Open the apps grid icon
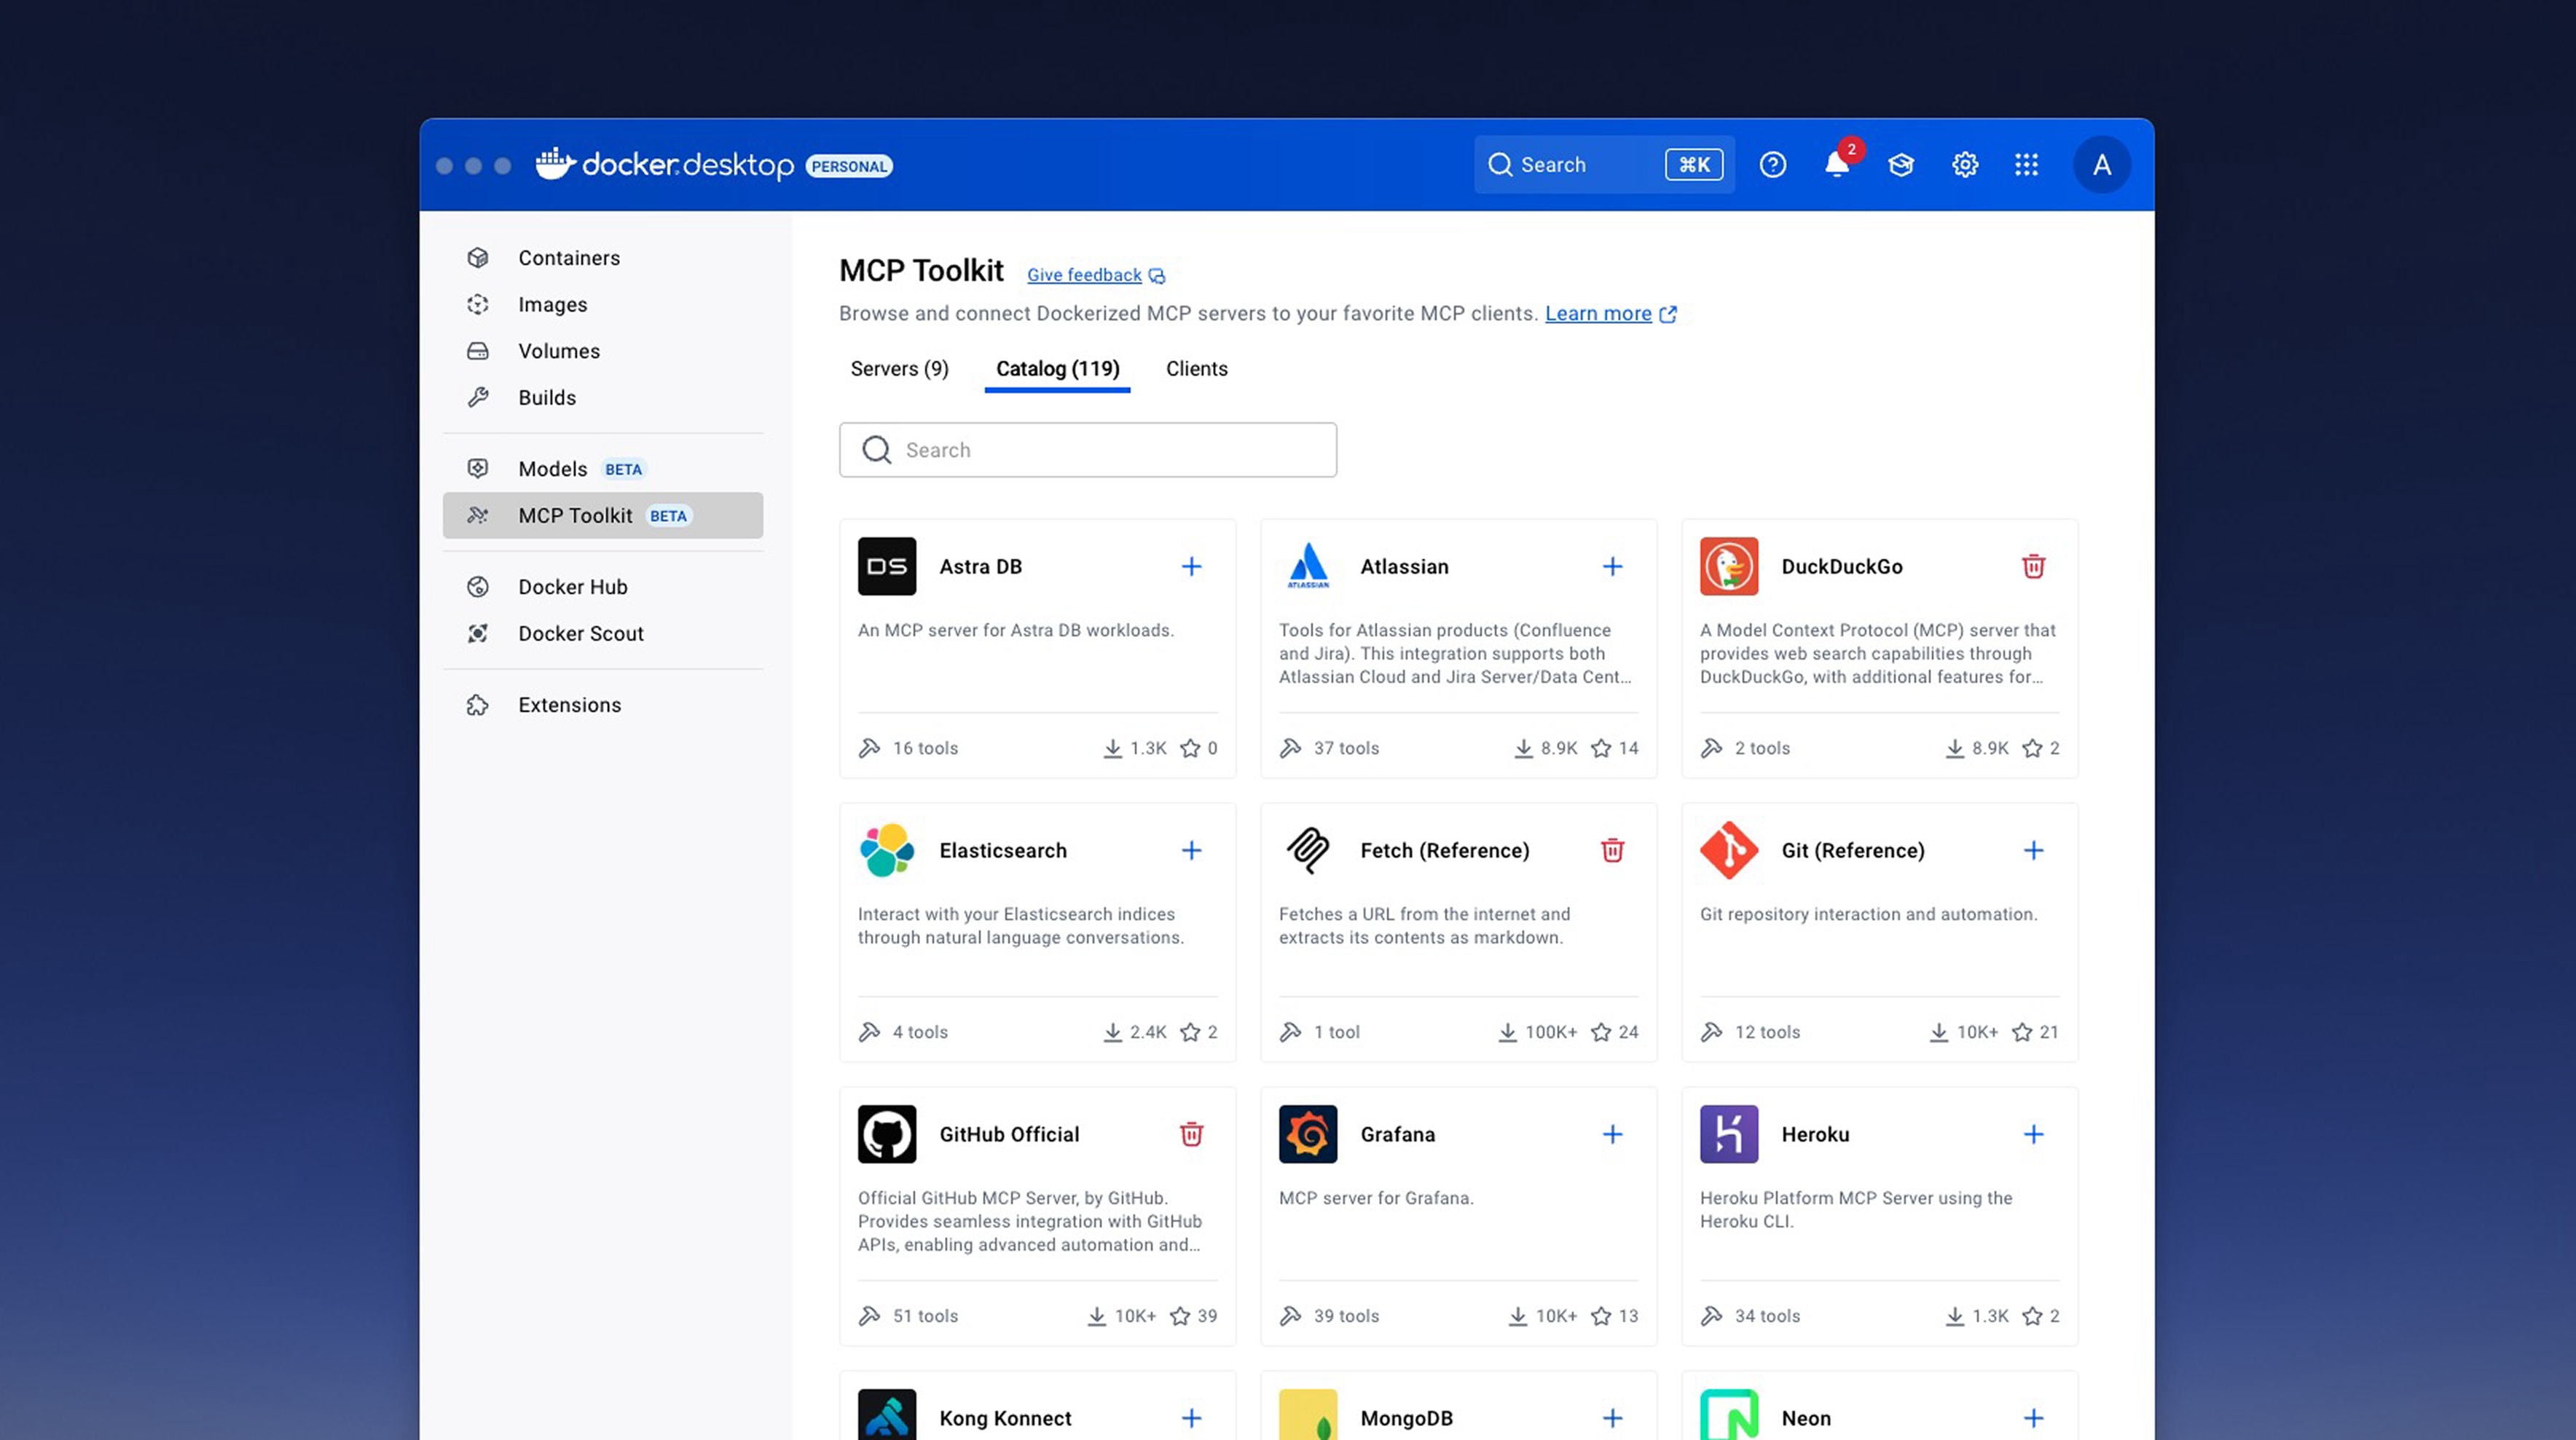Viewport: 2576px width, 1440px height. coord(2026,165)
